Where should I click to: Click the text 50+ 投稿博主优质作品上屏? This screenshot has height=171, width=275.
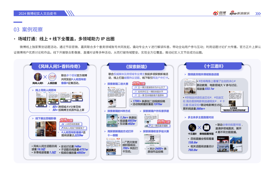pos(68,110)
